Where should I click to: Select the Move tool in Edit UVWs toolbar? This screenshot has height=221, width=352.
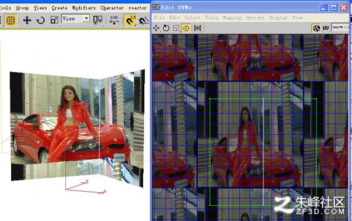156,28
